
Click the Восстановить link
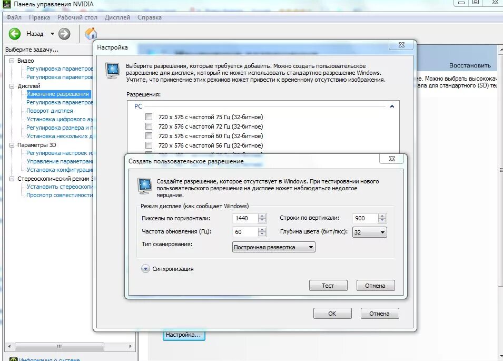470,65
